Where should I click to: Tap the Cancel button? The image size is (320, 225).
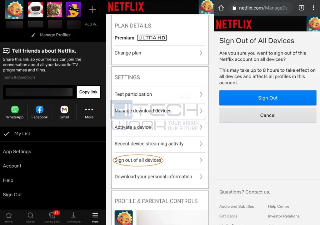pos(268,115)
